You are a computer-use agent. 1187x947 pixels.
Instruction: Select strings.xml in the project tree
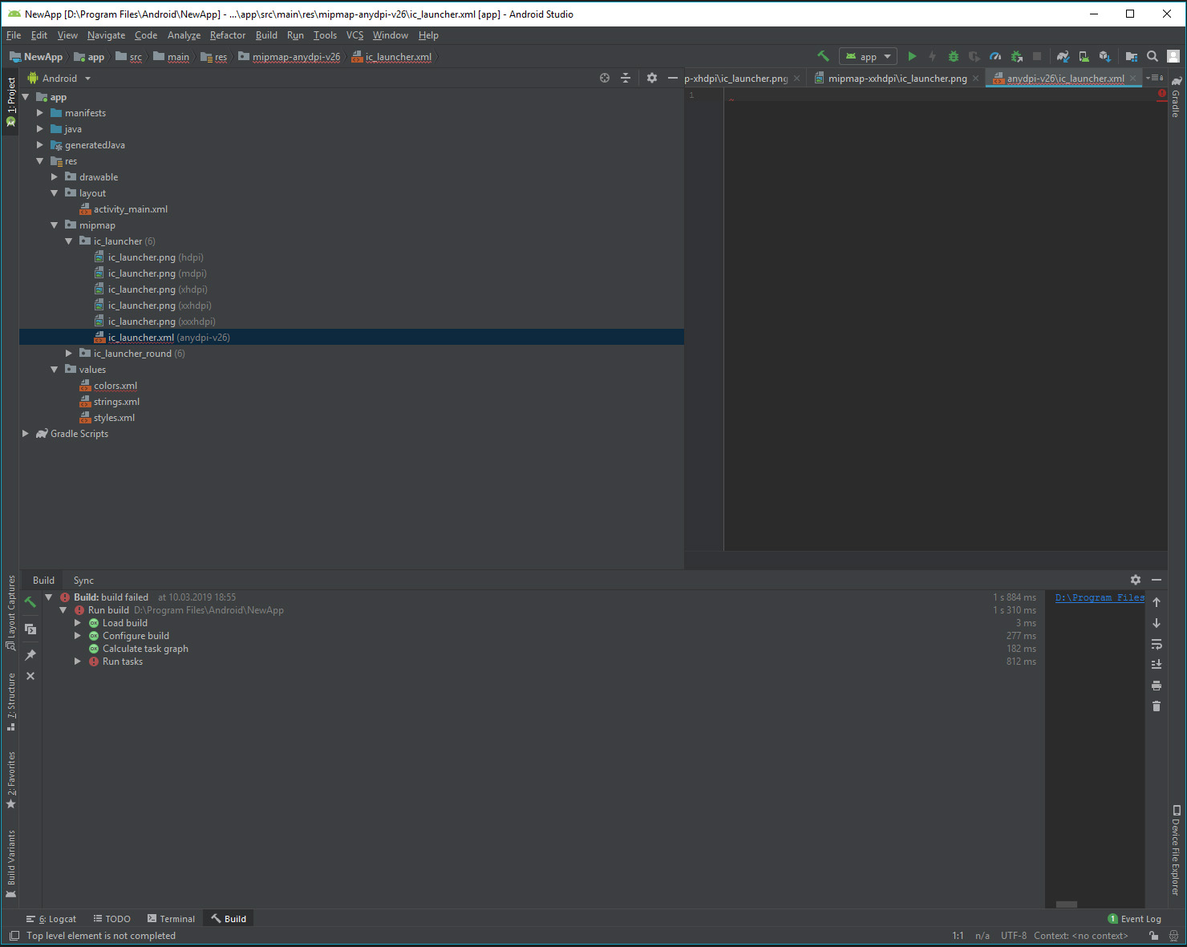tap(116, 402)
